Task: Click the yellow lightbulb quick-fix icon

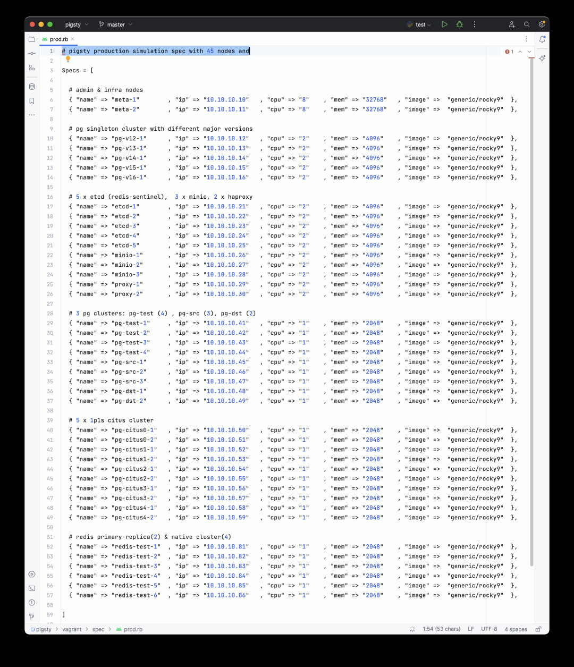Action: pos(68,60)
